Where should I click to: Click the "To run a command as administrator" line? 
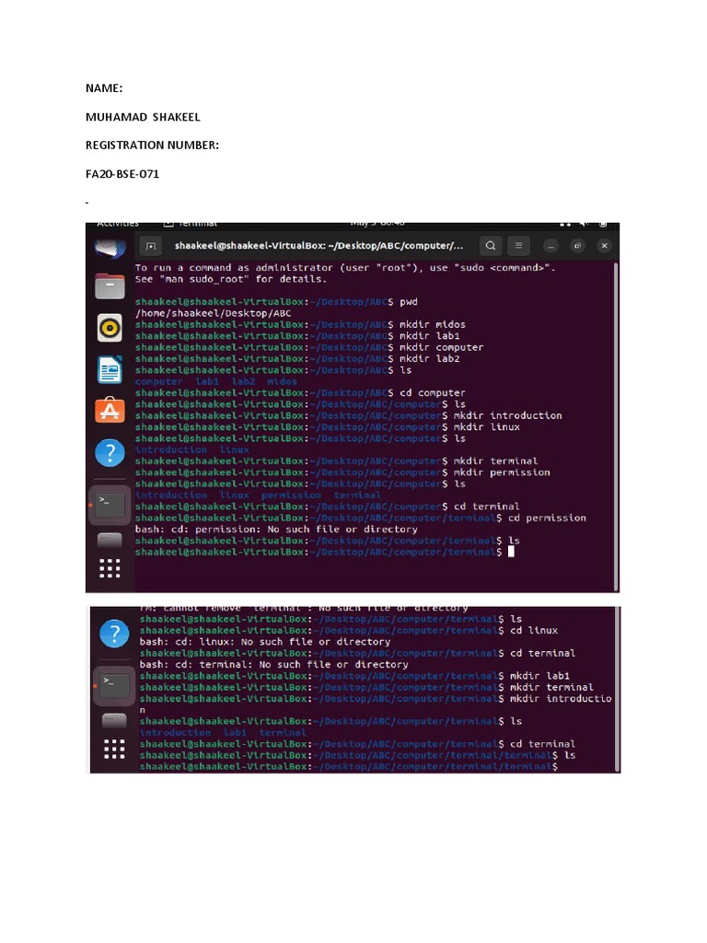[345, 268]
